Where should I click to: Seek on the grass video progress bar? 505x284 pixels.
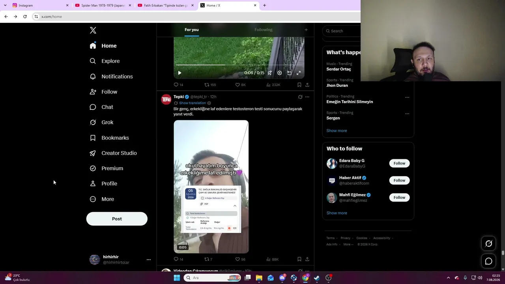point(239,65)
